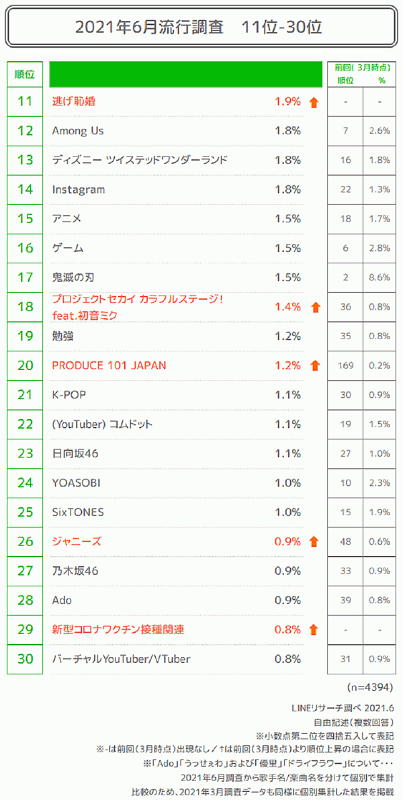The height and width of the screenshot is (800, 403).
Task: Click previous rank 169 cell
Action: point(345,366)
